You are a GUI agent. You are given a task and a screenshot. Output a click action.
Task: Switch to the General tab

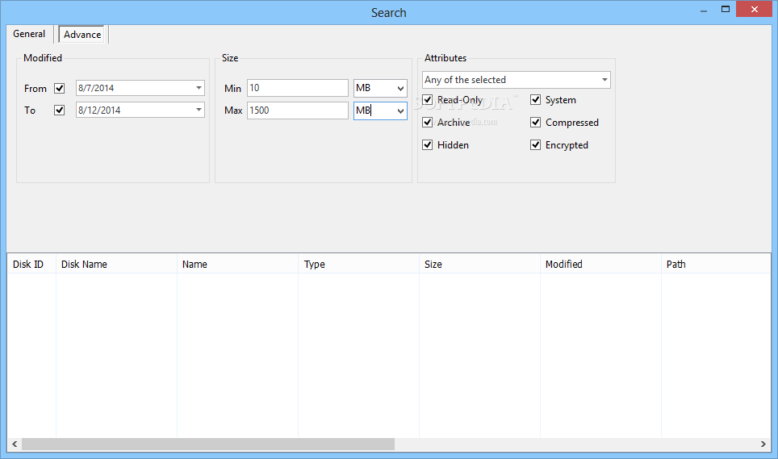tap(29, 34)
